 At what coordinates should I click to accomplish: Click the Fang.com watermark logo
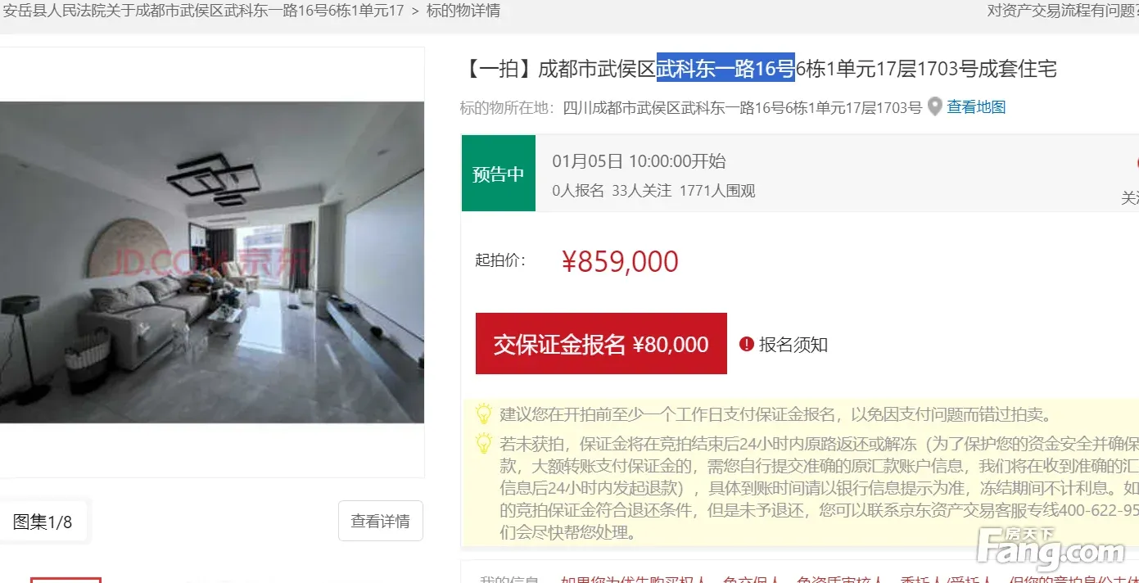1052,549
